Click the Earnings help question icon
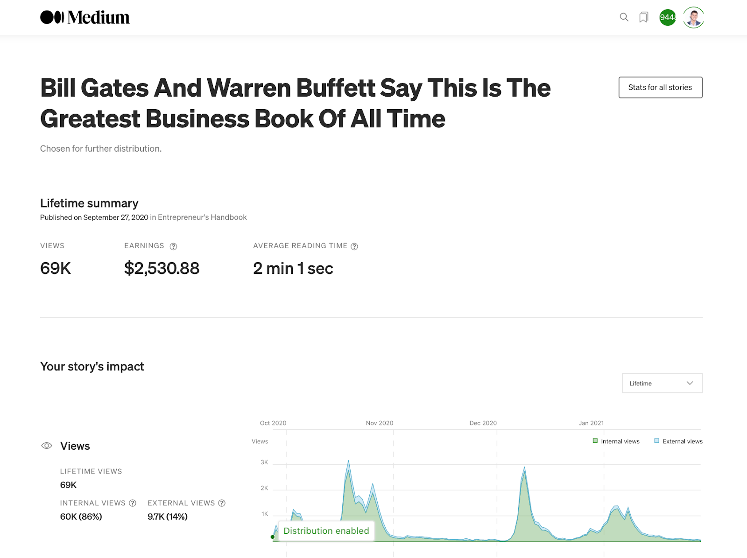The image size is (747, 558). [173, 246]
